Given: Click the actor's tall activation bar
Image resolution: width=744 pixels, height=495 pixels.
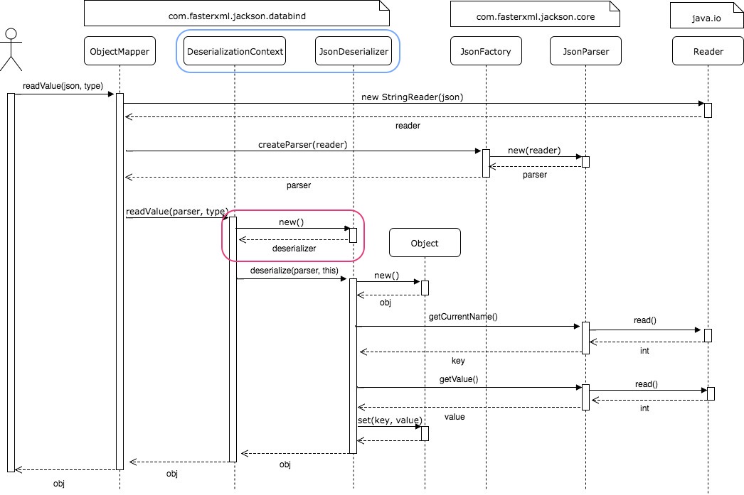Looking at the screenshot, I should (11, 283).
